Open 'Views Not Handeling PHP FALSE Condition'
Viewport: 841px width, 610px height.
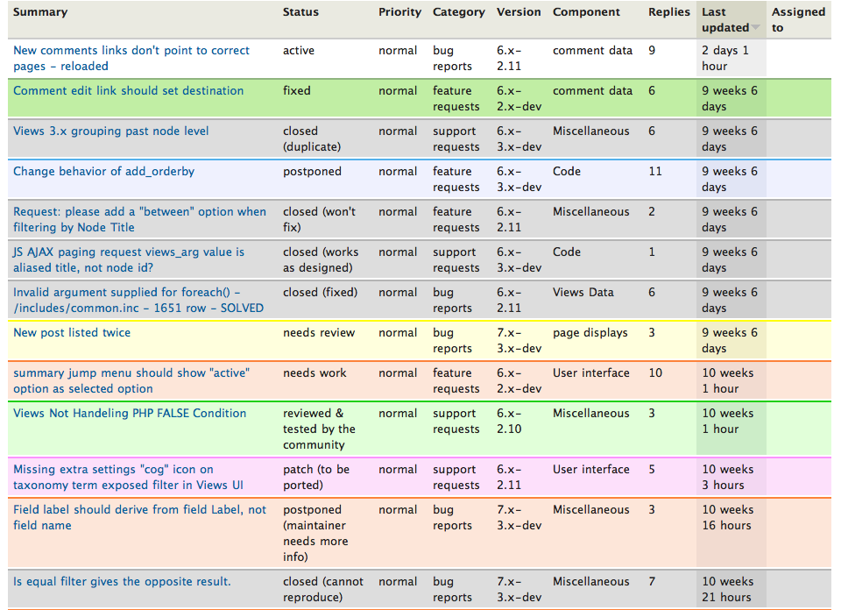[x=130, y=413]
